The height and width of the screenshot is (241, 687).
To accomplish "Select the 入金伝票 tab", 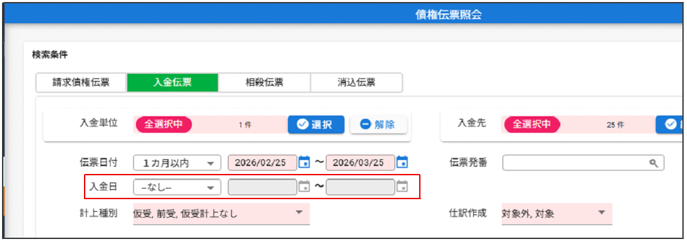I will (172, 83).
